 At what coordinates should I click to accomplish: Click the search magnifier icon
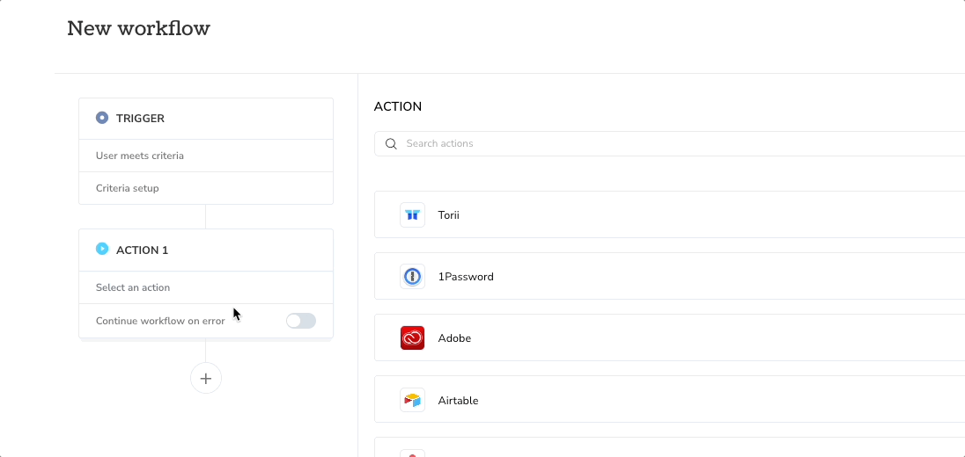[391, 144]
